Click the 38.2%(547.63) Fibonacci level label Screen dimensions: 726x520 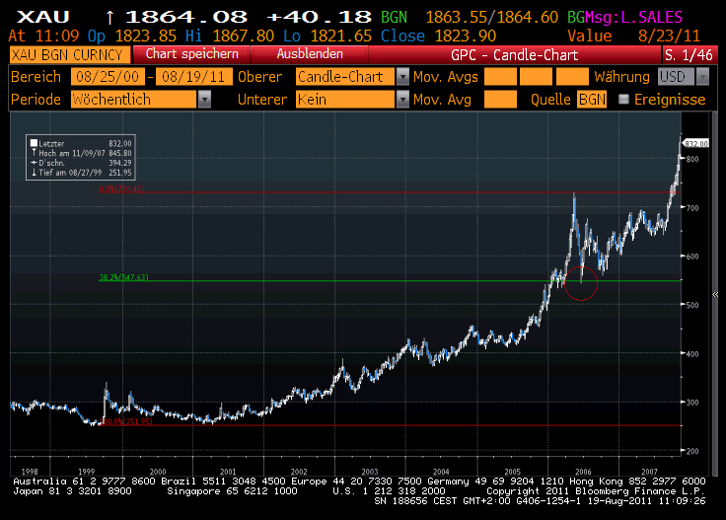click(123, 277)
